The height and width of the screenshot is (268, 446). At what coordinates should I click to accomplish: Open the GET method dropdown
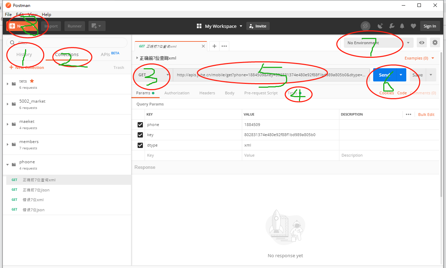[x=153, y=75]
